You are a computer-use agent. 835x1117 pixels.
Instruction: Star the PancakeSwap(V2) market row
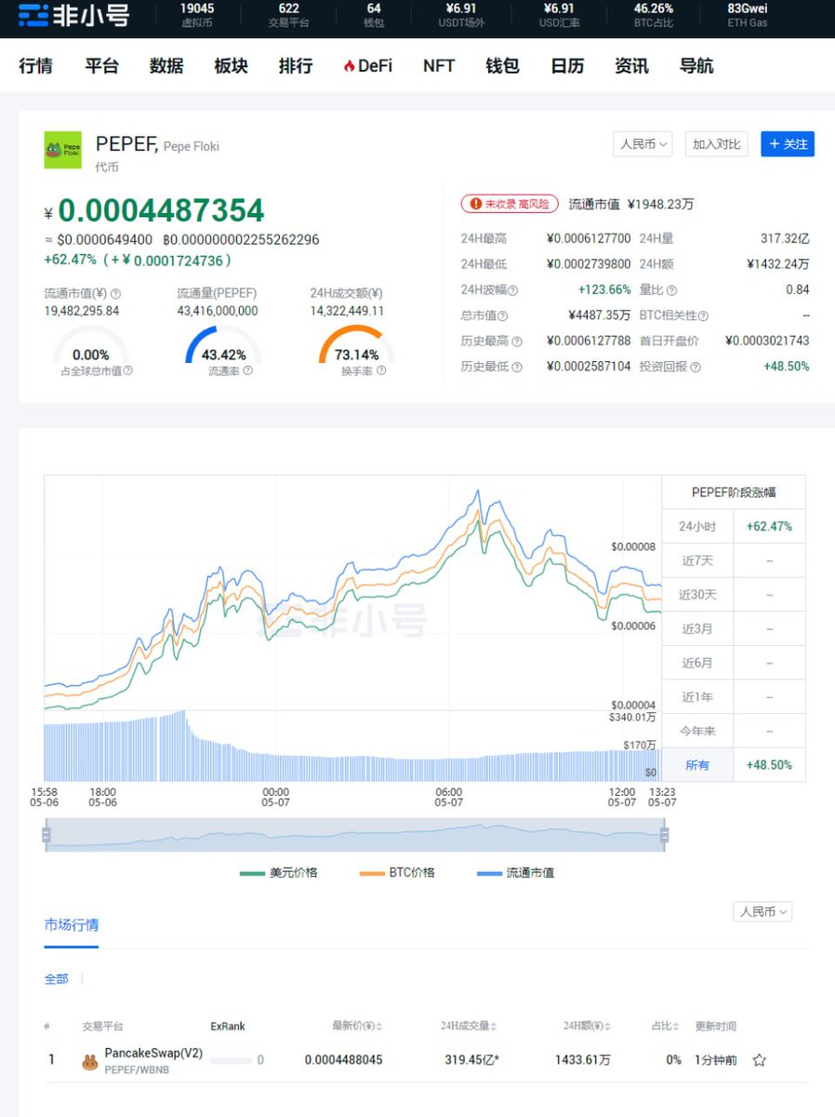(759, 1060)
